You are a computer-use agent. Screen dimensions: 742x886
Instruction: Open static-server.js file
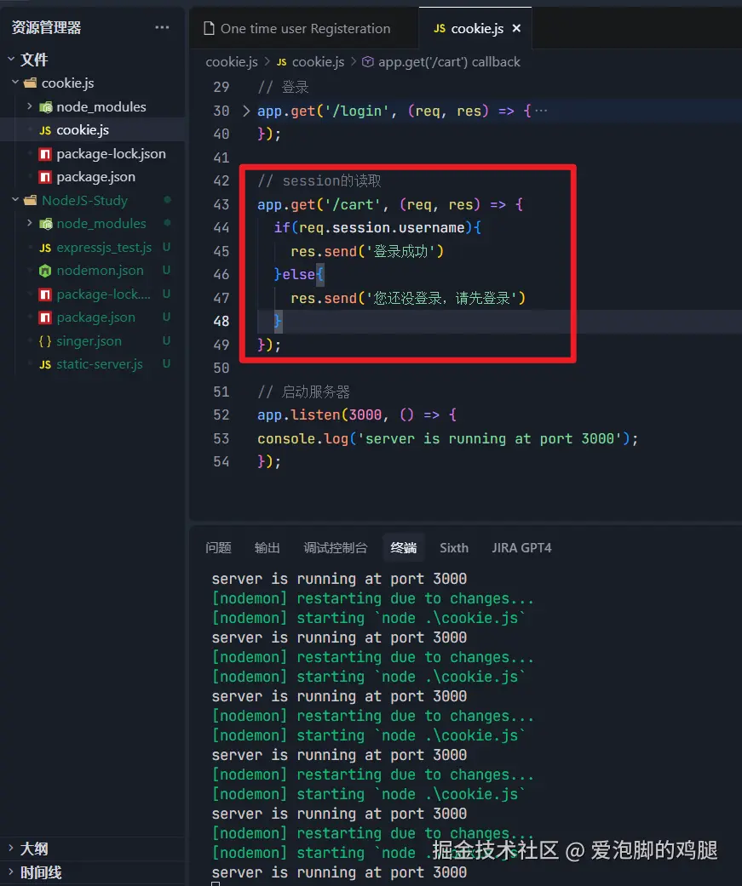click(x=100, y=364)
